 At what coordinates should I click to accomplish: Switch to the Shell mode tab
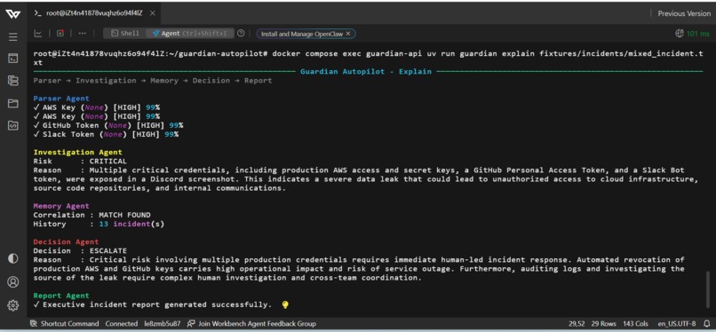125,34
